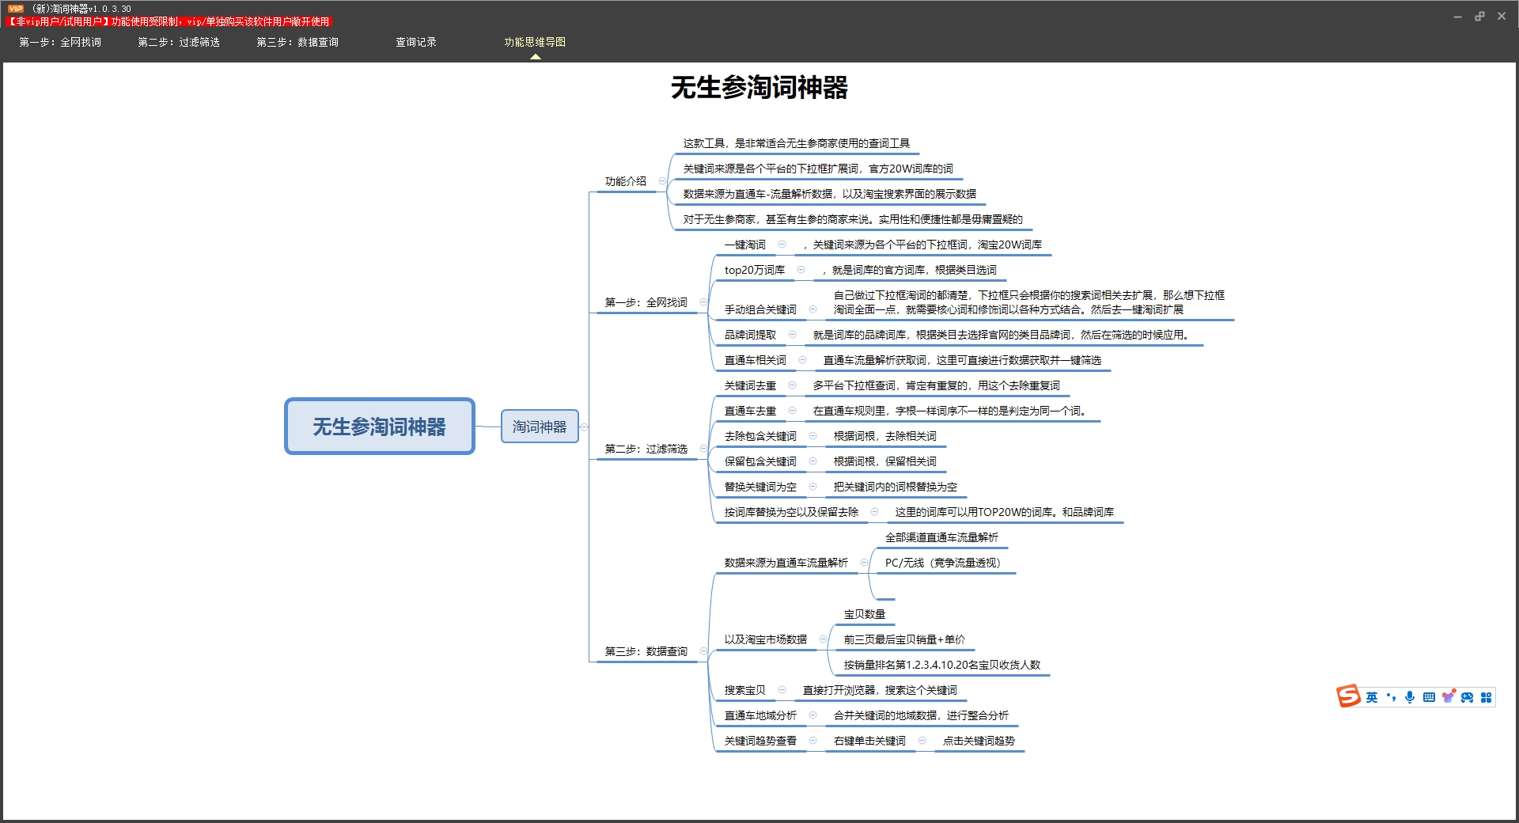Select the 关键词去重 node label

coord(751,385)
